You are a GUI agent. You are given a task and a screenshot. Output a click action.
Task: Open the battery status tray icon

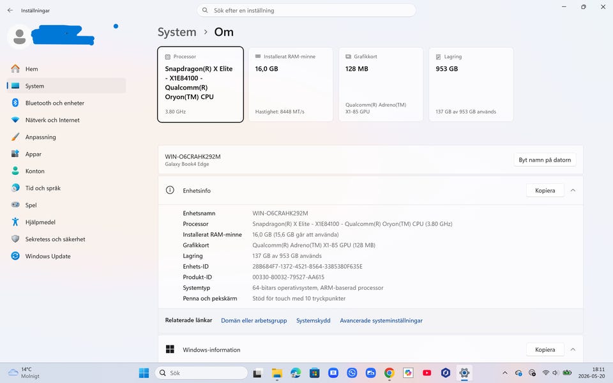click(x=567, y=373)
